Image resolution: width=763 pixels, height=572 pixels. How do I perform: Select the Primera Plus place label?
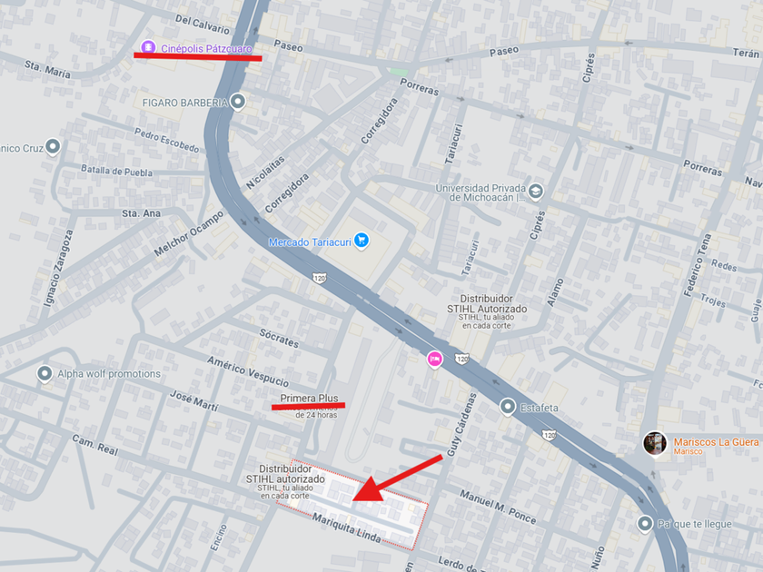coord(309,398)
